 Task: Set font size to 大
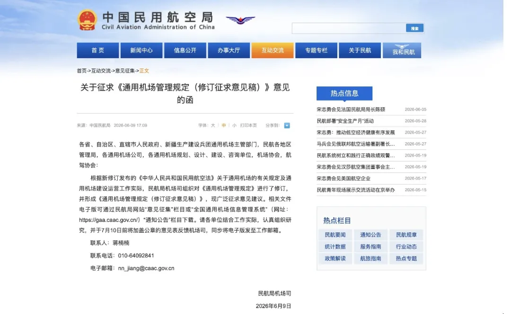[x=213, y=125]
